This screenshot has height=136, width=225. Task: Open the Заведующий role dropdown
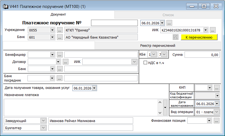coord(43,120)
